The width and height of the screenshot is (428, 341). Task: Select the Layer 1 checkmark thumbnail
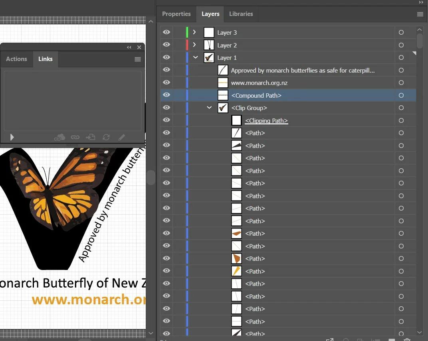point(209,57)
